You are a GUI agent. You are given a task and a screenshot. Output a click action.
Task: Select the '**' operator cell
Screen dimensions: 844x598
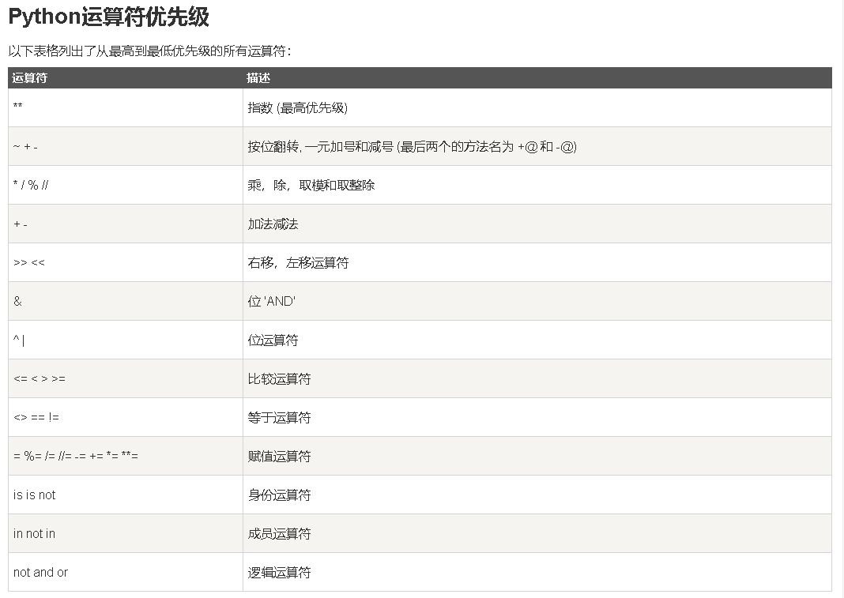pos(126,107)
